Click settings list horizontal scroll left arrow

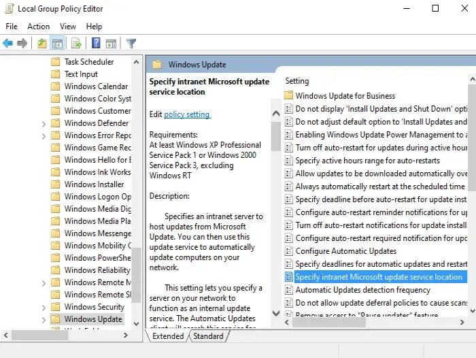click(x=287, y=322)
